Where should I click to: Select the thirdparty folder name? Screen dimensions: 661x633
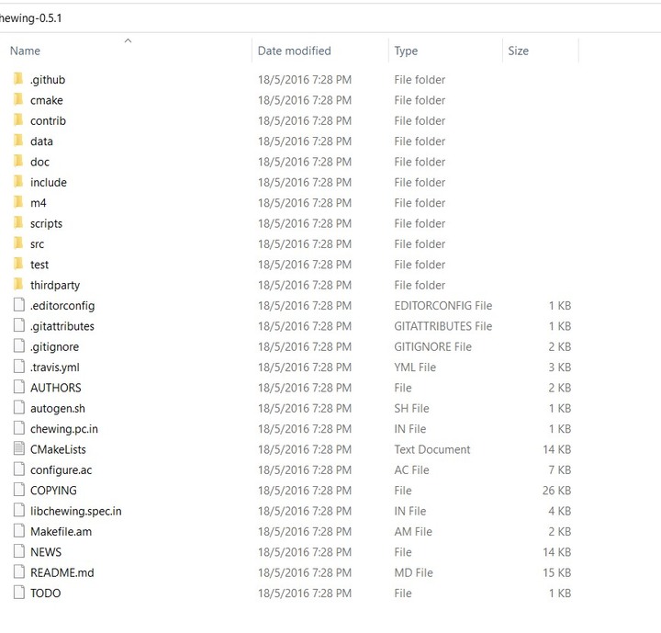click(x=55, y=286)
